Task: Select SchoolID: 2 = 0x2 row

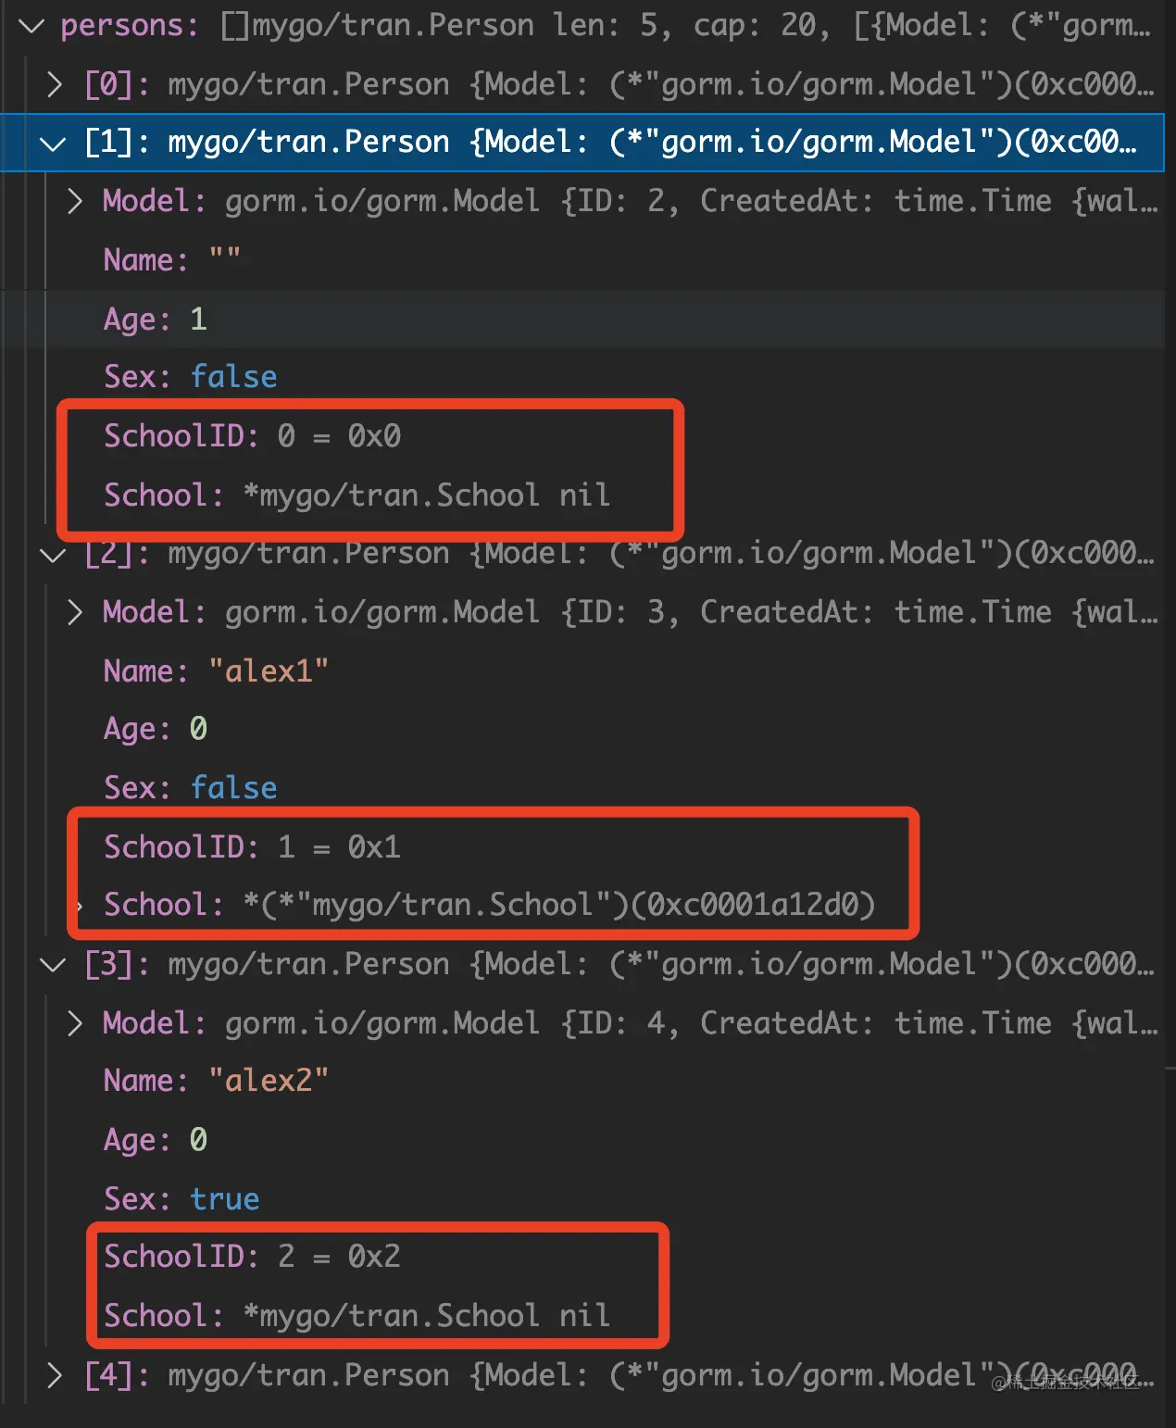Action: tap(583, 1257)
